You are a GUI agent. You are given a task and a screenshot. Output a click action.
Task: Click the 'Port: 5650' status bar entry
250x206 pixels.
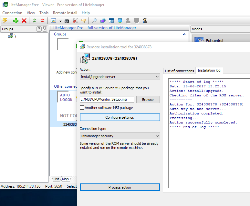(54, 186)
